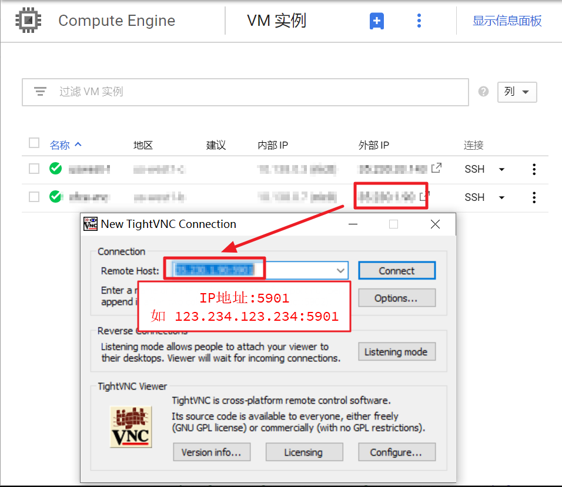Click the create instance plus icon
Screen dimensions: 562x487
coord(376,21)
